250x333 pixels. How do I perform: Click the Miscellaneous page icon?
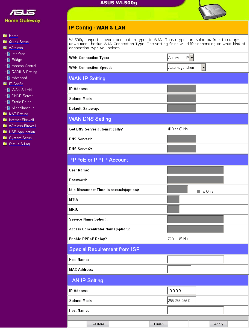[9, 108]
